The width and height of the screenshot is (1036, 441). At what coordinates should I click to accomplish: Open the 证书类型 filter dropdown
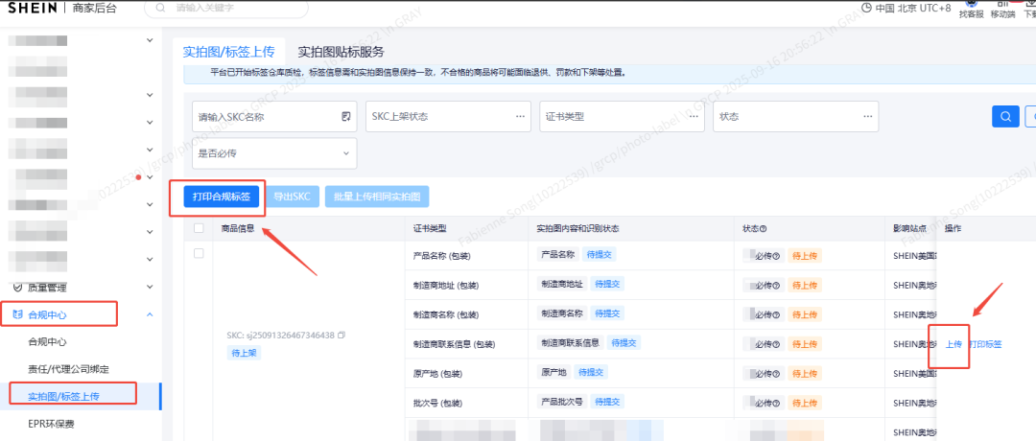(x=622, y=116)
